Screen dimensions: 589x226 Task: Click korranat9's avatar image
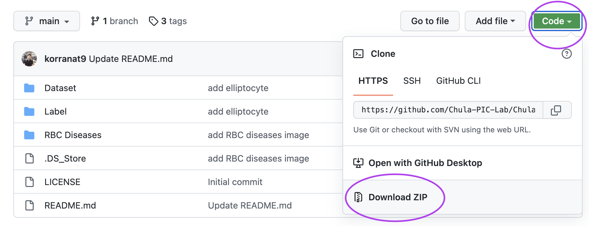click(29, 59)
